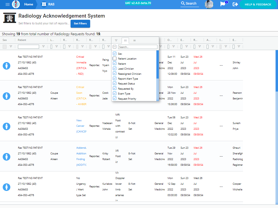Uncheck the Requested By checkbox

(x=115, y=89)
